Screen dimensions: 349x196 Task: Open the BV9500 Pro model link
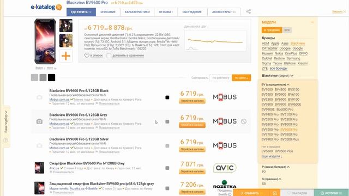click(x=270, y=130)
